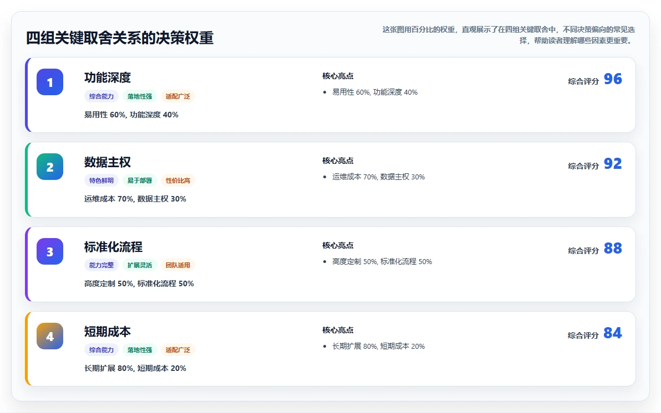Image resolution: width=661 pixels, height=413 pixels.
Task: Click 综合评分 label beside score 84
Action: point(583,335)
